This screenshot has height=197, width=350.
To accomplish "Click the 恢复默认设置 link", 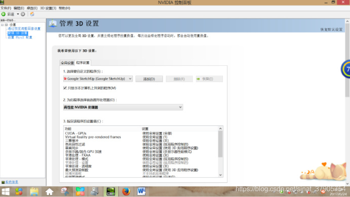I will [331, 30].
